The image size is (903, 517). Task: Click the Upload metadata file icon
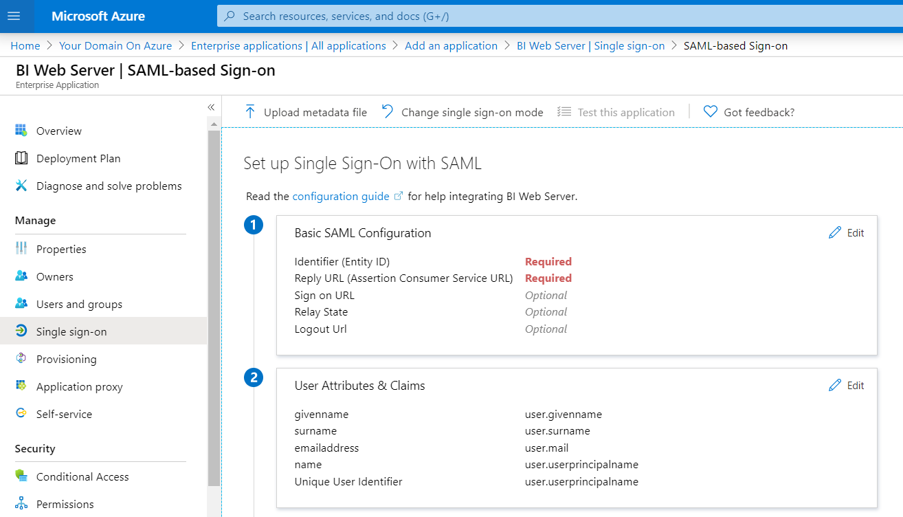click(250, 112)
